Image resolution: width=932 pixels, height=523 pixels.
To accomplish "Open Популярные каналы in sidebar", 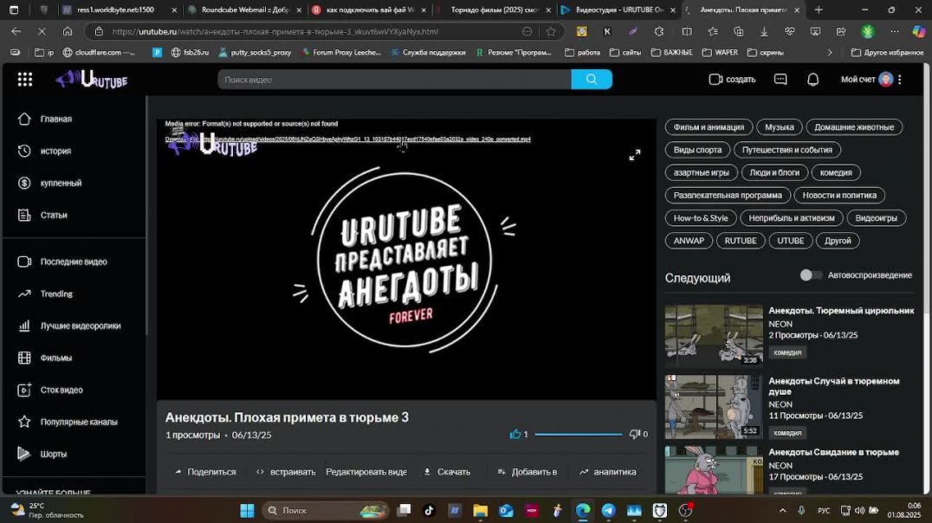I will pos(79,422).
